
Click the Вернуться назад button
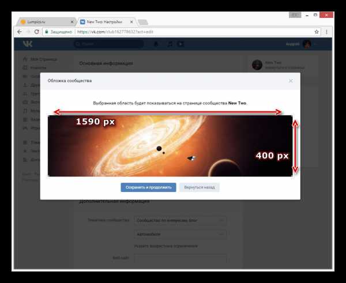coord(200,187)
